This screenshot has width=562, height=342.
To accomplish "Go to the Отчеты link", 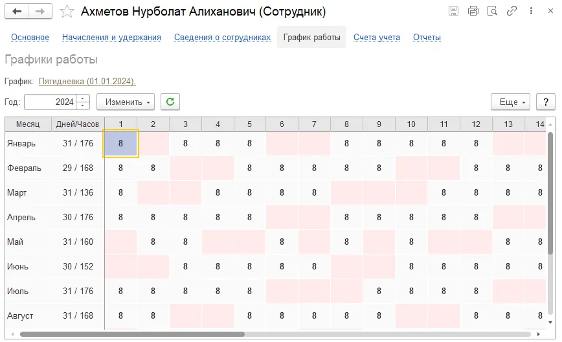I will [x=427, y=38].
